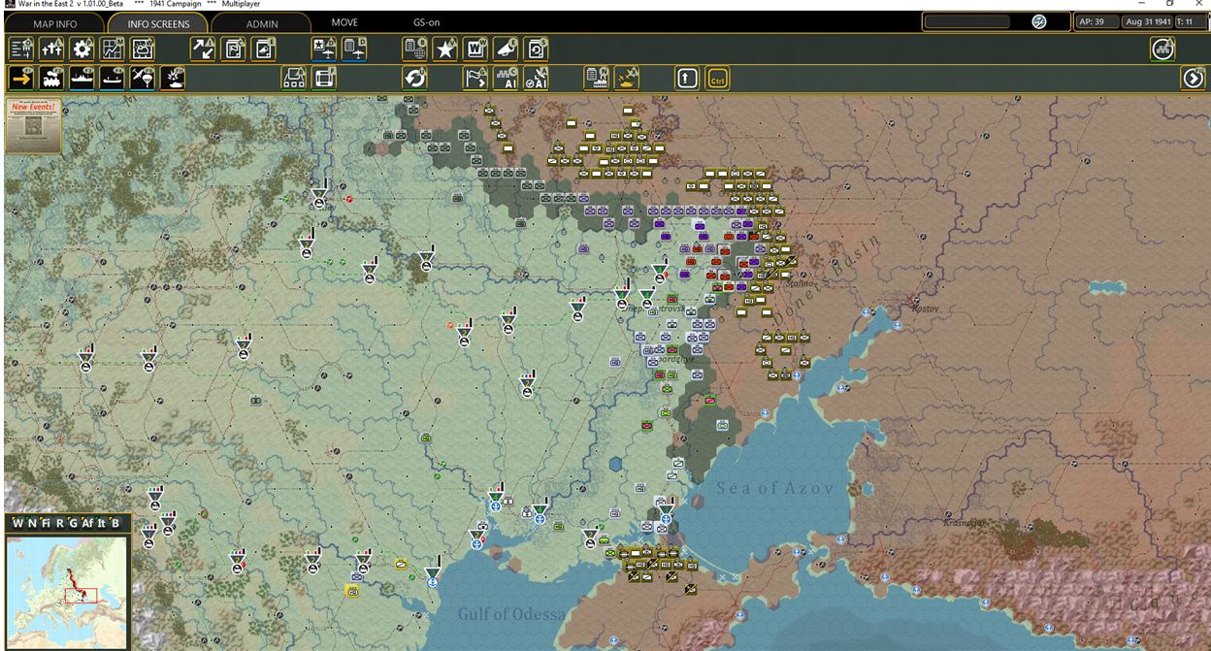Open the W document screen icon
The height and width of the screenshot is (651, 1211).
pos(475,49)
